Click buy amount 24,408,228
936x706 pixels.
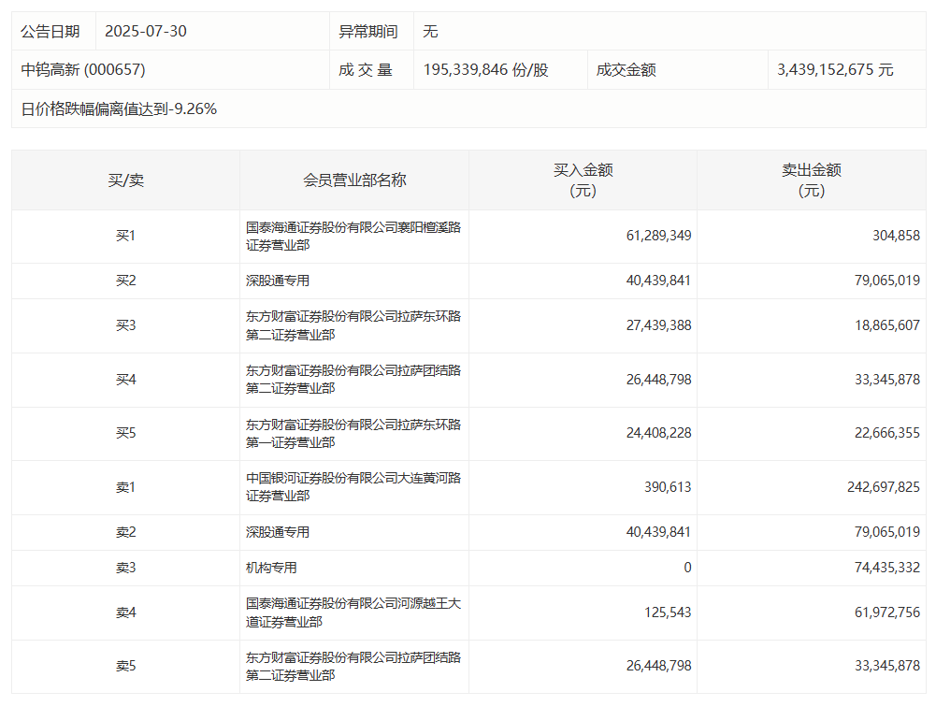click(x=658, y=433)
